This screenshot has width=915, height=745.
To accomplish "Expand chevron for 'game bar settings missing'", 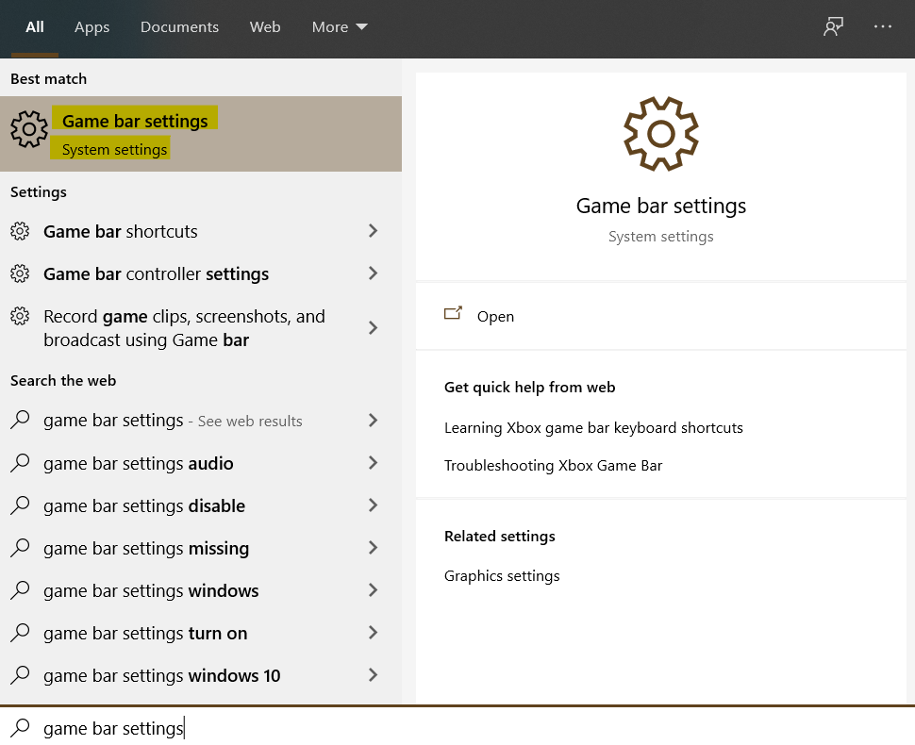I will [373, 548].
